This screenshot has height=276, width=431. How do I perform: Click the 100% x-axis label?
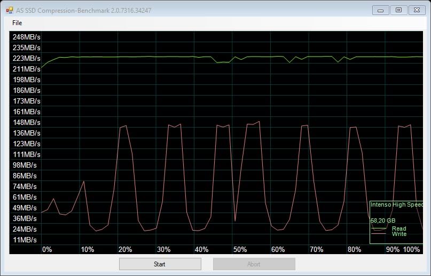pyautogui.click(x=411, y=249)
